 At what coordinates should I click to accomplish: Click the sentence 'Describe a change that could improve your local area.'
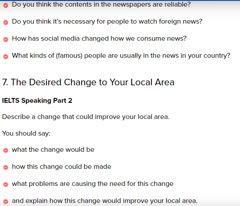tap(86, 117)
